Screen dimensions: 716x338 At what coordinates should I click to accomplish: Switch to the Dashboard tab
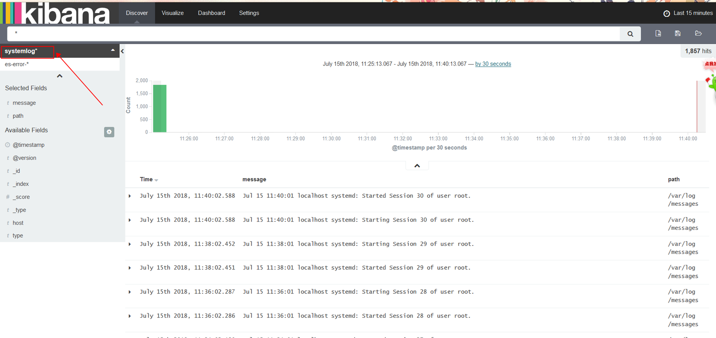[211, 13]
